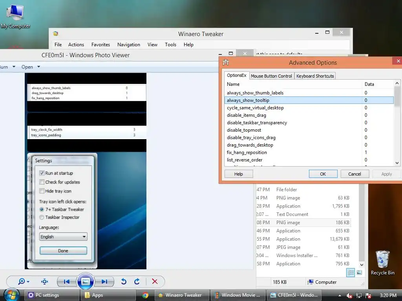
Task: Open the Actions menu in Winaero Tweaker
Action: [x=76, y=45]
